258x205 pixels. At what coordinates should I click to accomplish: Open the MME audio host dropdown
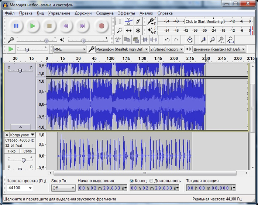pyautogui.click(x=70, y=49)
